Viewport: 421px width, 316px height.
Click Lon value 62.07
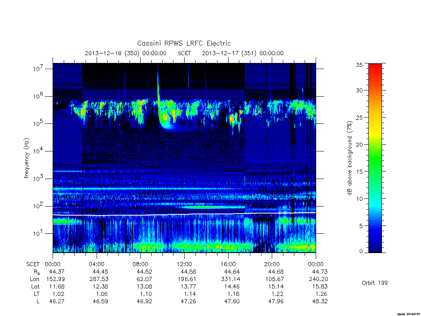[x=144, y=279]
